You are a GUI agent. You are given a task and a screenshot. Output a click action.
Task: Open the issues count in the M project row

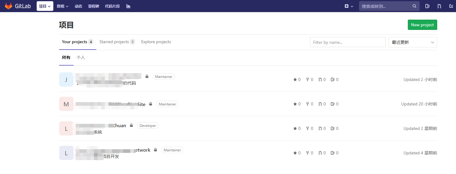click(x=335, y=104)
